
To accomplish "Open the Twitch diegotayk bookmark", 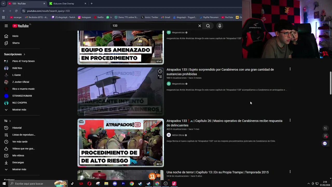I will click(63, 17).
